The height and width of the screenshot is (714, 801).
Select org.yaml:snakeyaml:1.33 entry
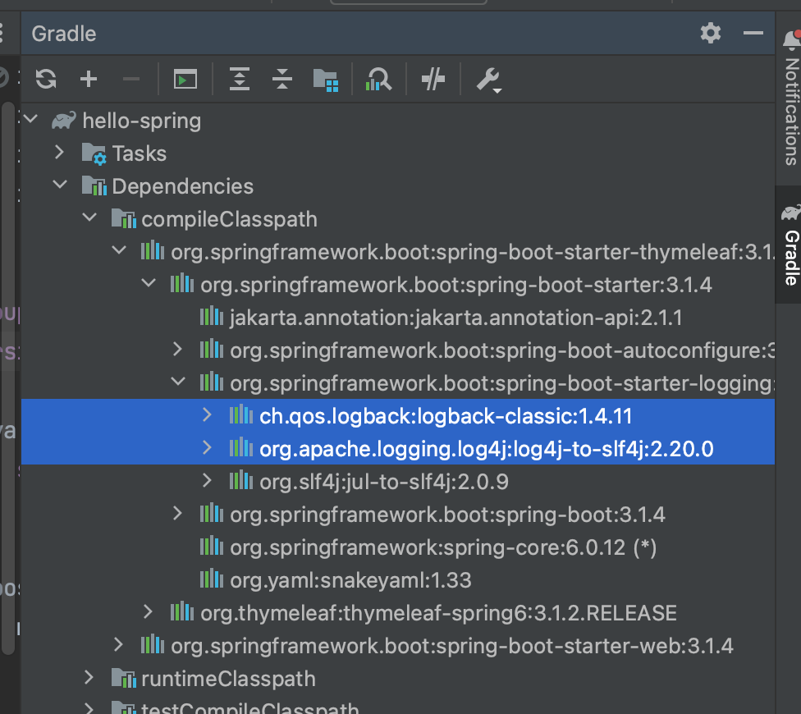click(398, 580)
